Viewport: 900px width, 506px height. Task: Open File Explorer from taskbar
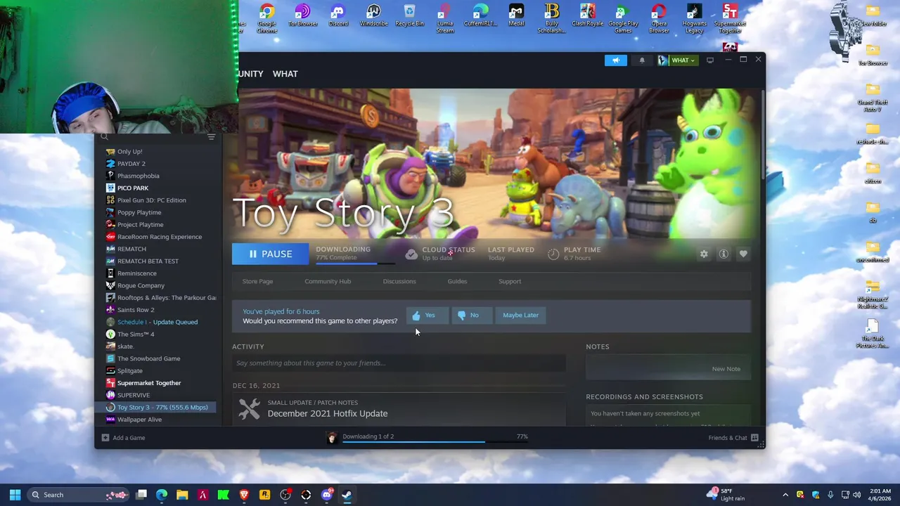(x=182, y=495)
